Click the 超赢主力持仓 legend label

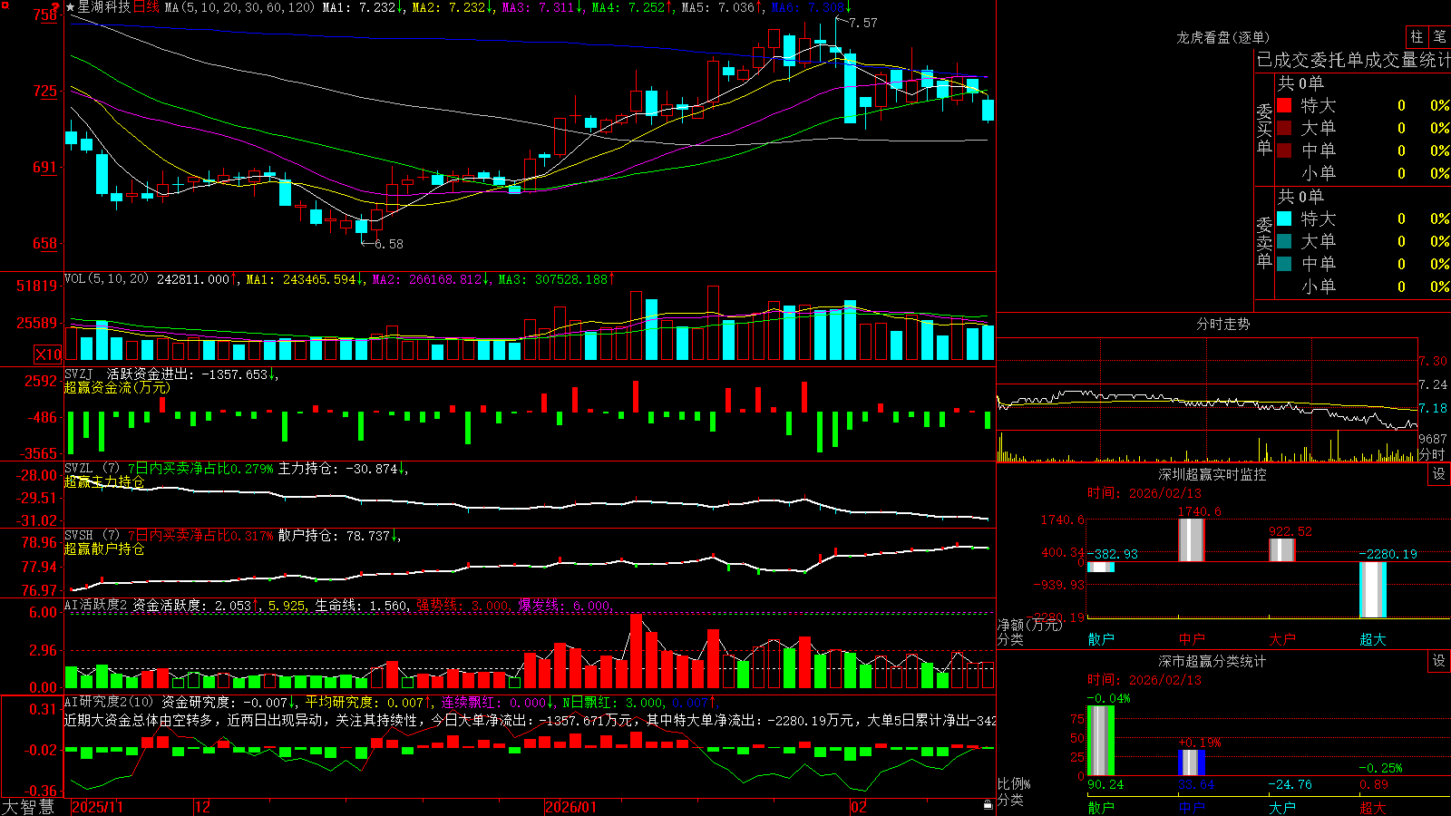[x=104, y=481]
